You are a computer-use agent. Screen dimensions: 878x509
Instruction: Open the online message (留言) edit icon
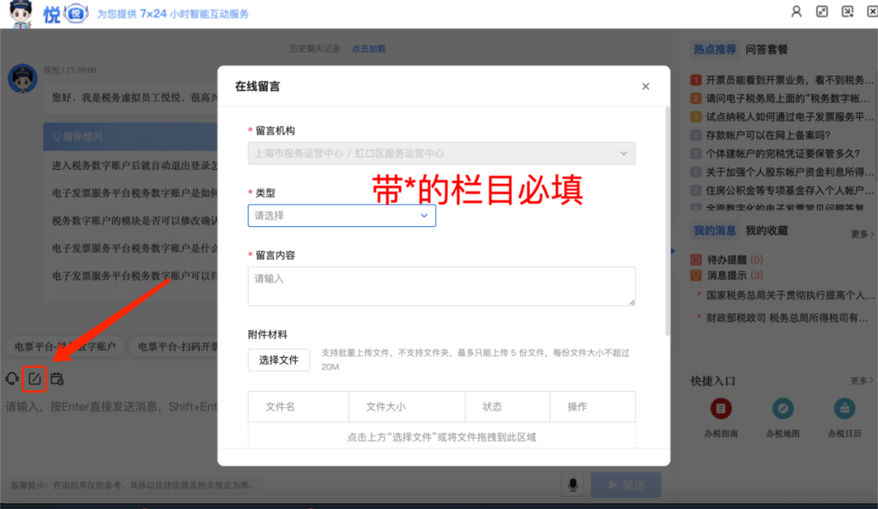pyautogui.click(x=34, y=378)
